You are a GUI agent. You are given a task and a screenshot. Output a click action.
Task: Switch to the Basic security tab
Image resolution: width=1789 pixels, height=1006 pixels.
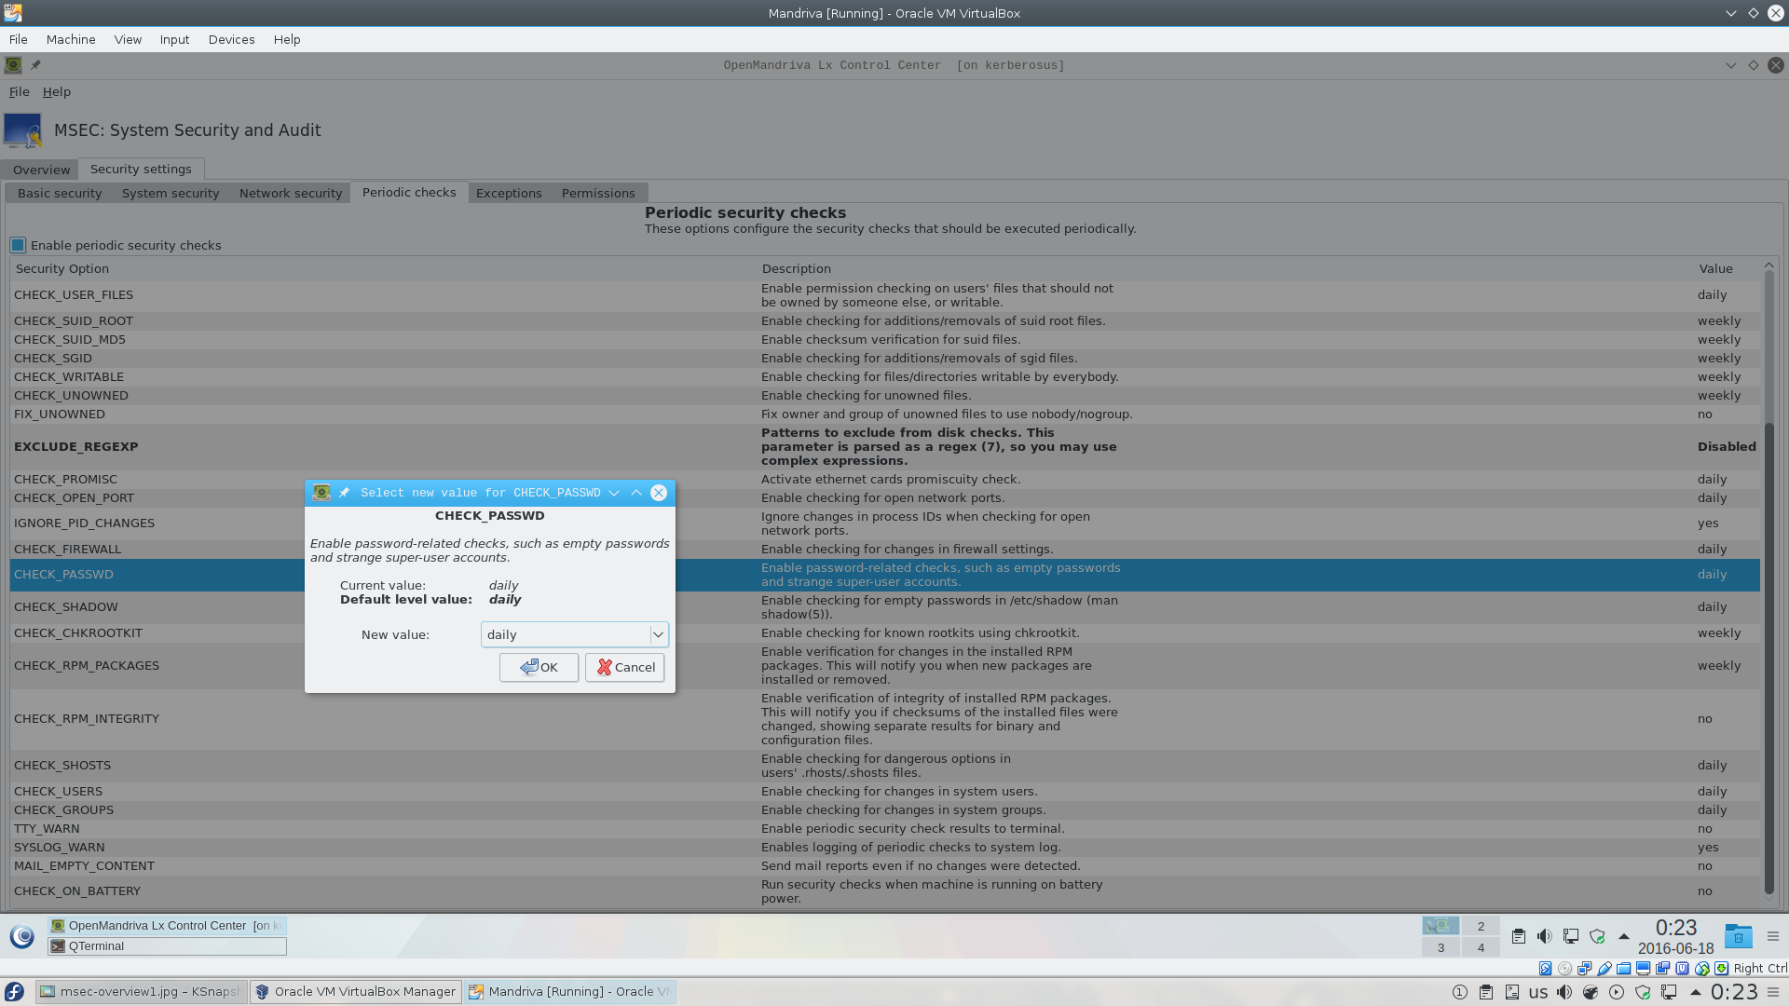60,193
